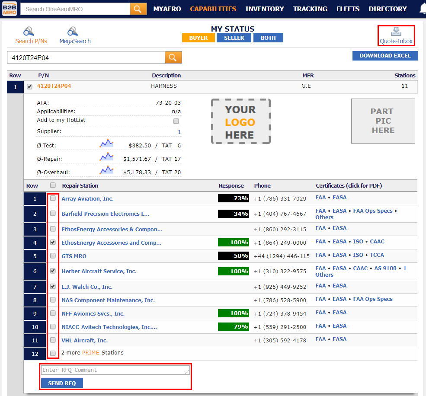Focus the Search OneAeroMRO field
Screen dimensions: 426x396
pos(75,9)
